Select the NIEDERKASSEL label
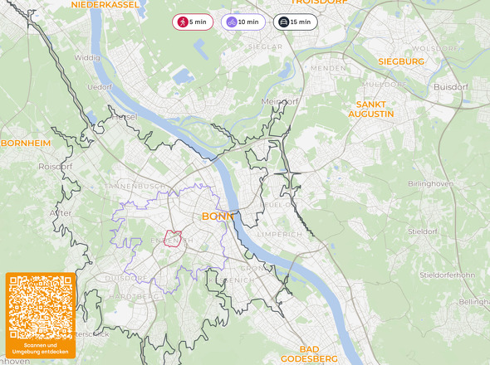 pyautogui.click(x=105, y=5)
